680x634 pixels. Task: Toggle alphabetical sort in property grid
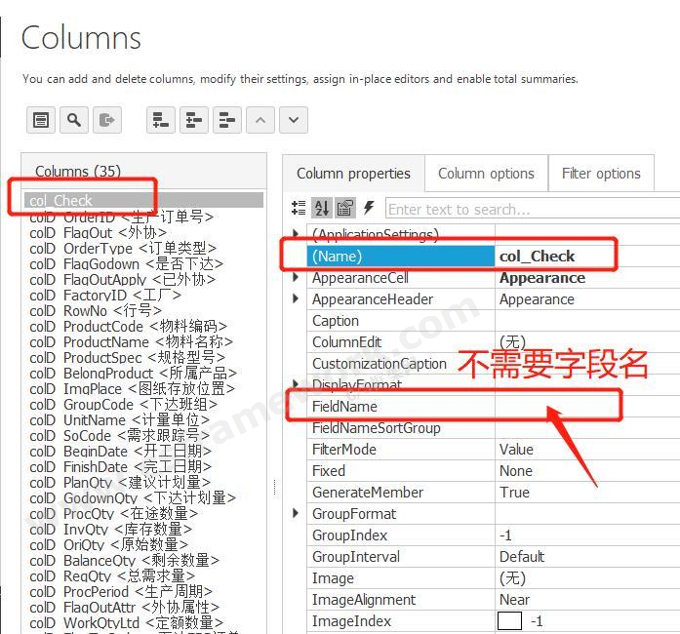tap(322, 208)
